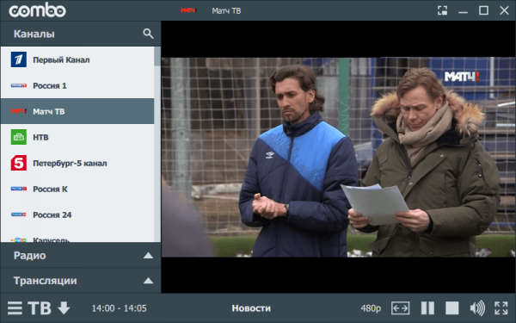Select the ТВ mode button

40,308
